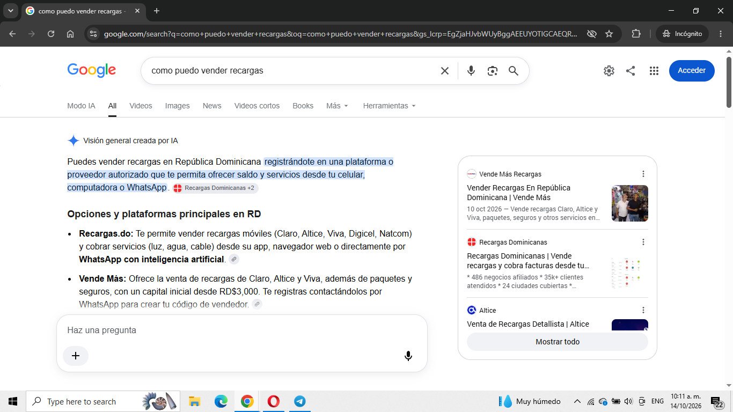The image size is (733, 412).
Task: Open the Extensions puzzle icon
Action: [636, 34]
